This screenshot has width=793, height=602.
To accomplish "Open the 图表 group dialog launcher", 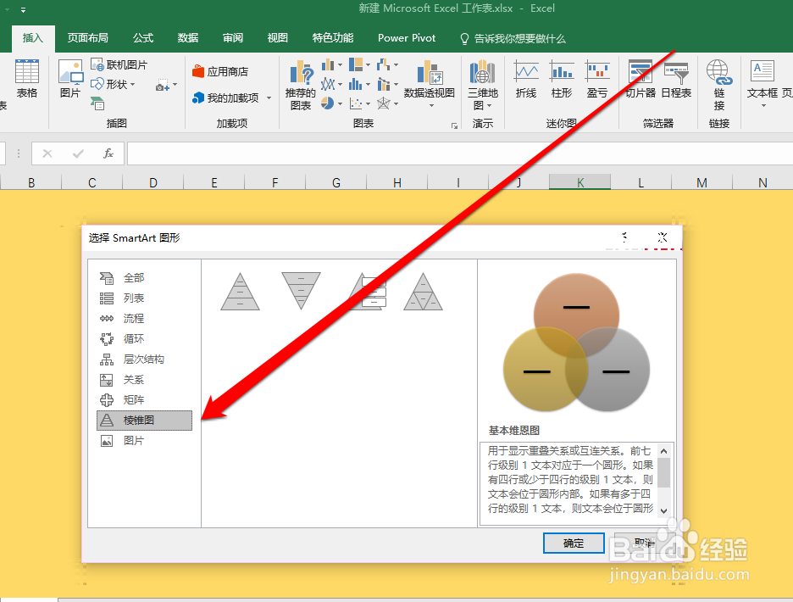I will 454,125.
